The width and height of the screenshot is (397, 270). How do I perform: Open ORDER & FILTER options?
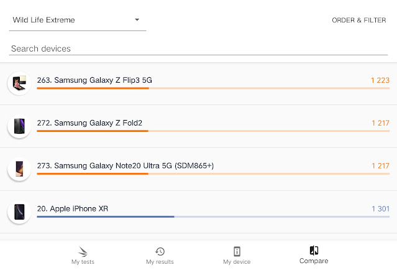tap(358, 20)
